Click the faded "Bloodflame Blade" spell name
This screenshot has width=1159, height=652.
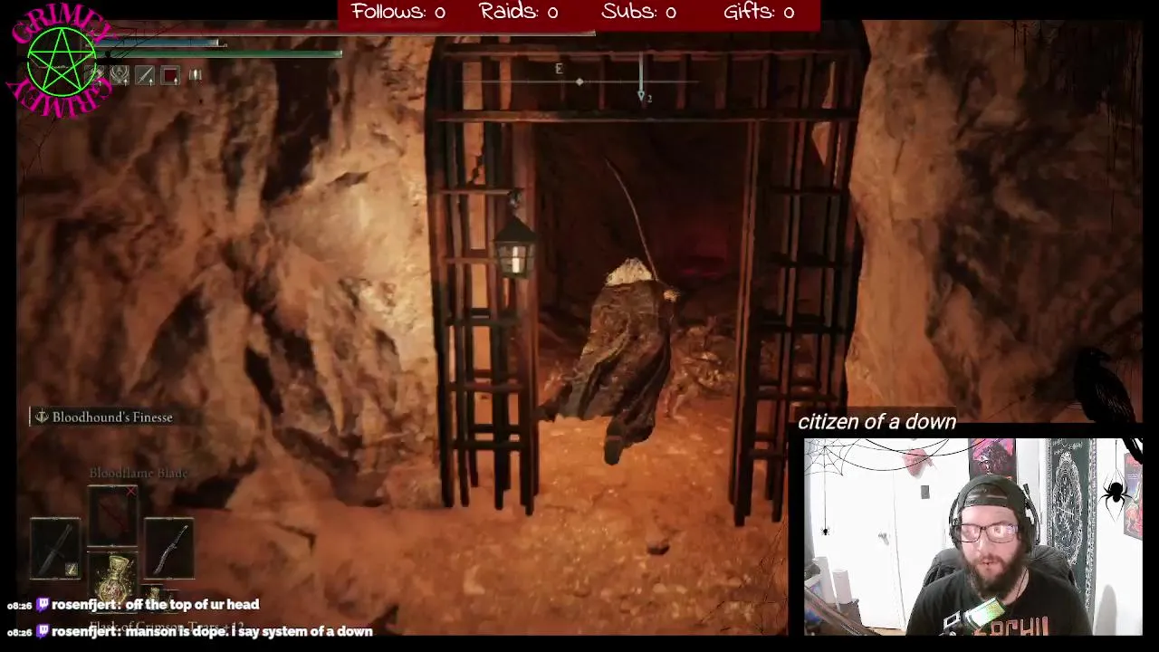tap(138, 473)
